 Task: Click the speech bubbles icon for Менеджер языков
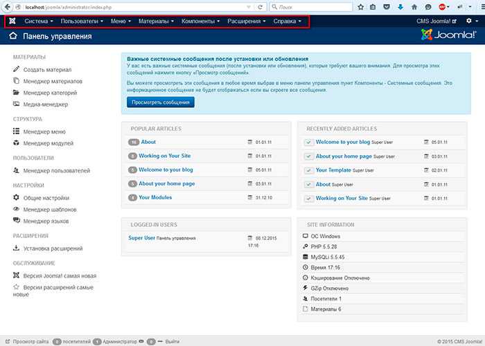pos(16,221)
